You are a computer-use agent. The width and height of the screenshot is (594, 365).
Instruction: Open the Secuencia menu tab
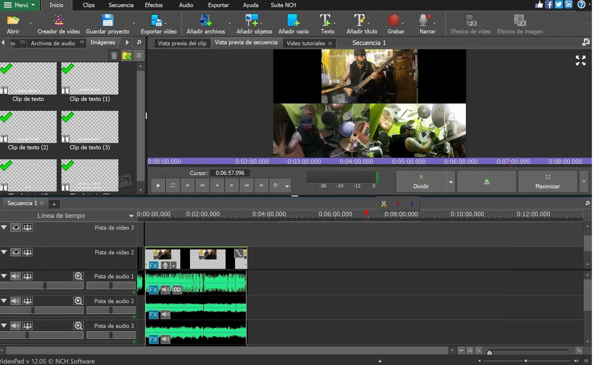click(121, 5)
